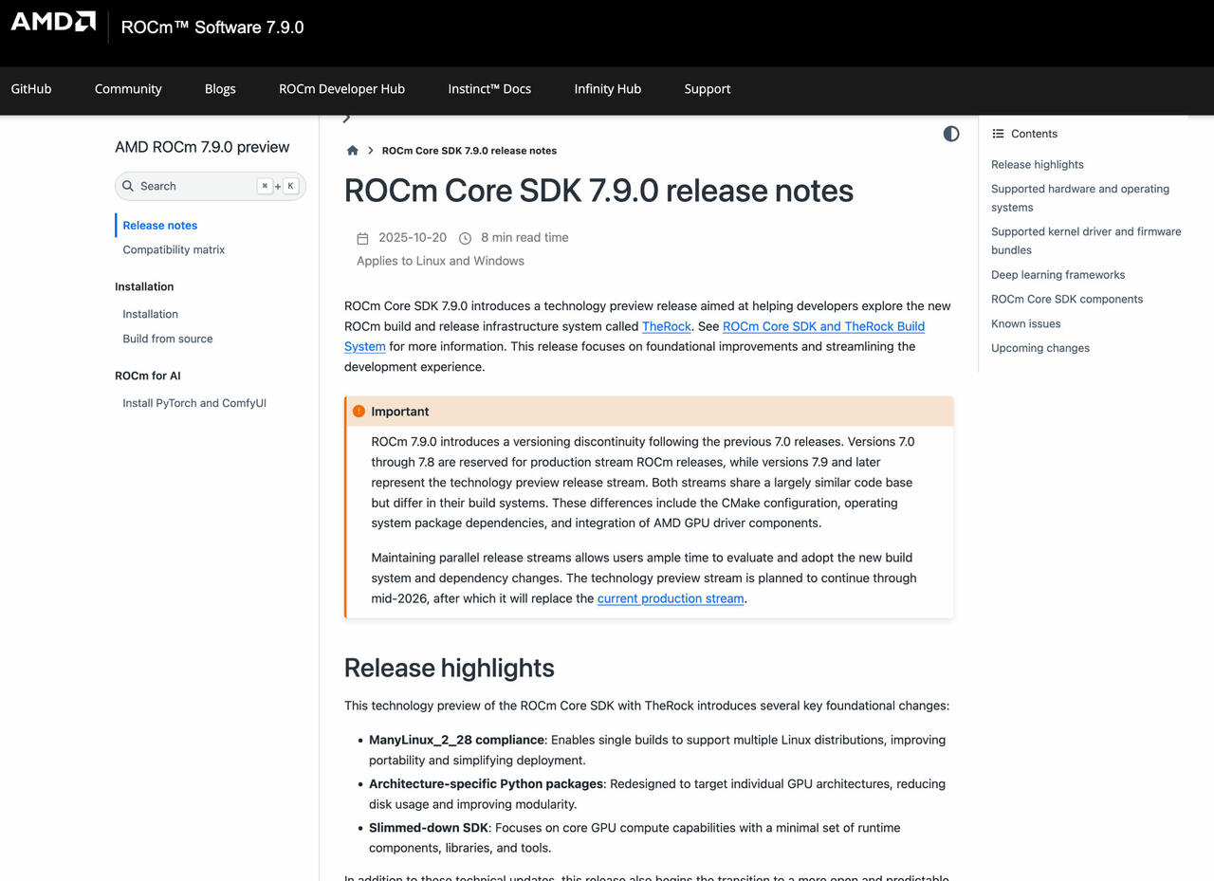Open Build from source page
Image resolution: width=1214 pixels, height=881 pixels.
click(167, 339)
